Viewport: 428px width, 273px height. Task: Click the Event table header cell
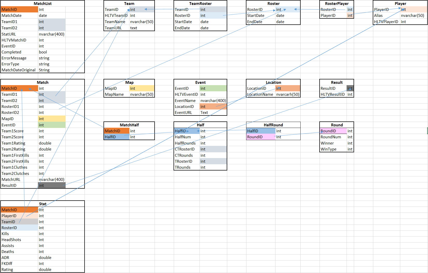(x=200, y=83)
